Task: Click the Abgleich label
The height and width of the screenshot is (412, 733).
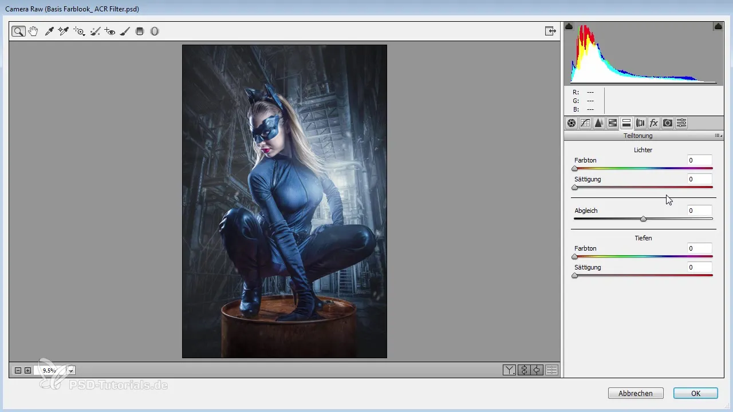Action: point(586,211)
